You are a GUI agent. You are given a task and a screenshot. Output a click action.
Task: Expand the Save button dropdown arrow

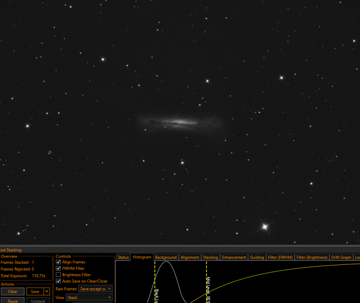click(47, 291)
